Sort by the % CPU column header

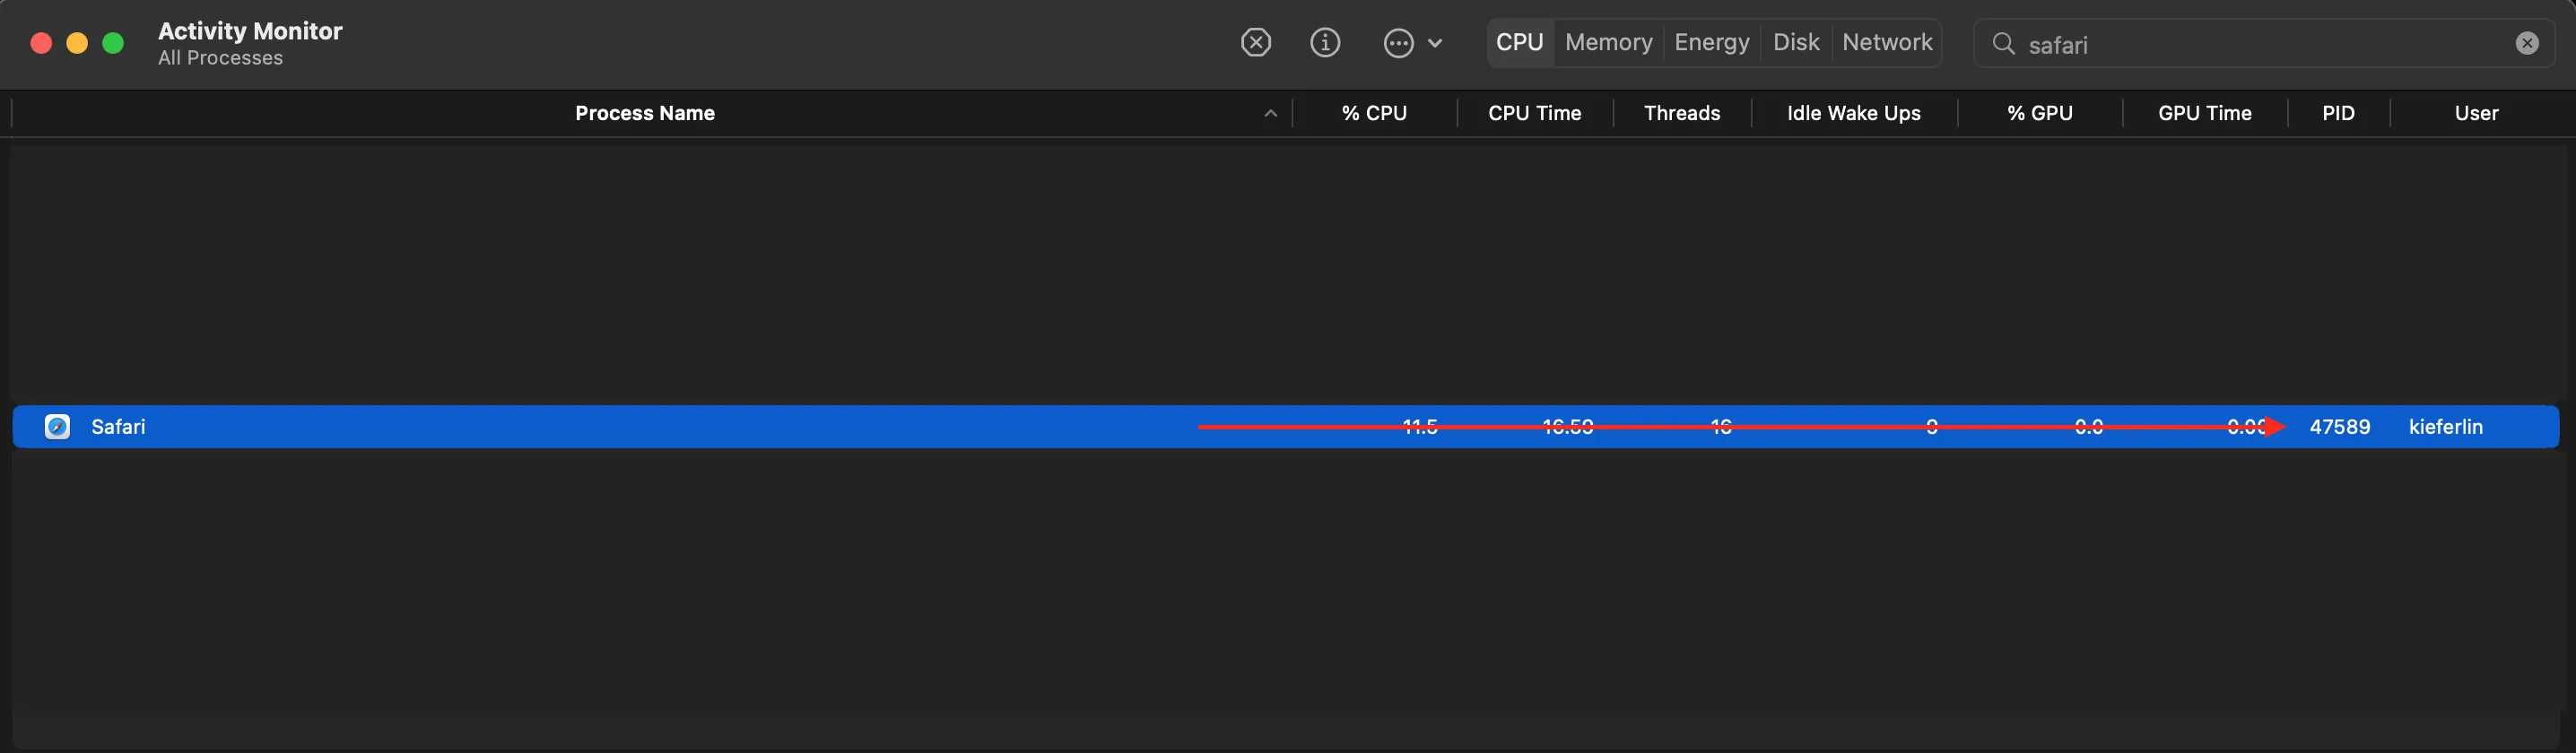click(x=1374, y=113)
